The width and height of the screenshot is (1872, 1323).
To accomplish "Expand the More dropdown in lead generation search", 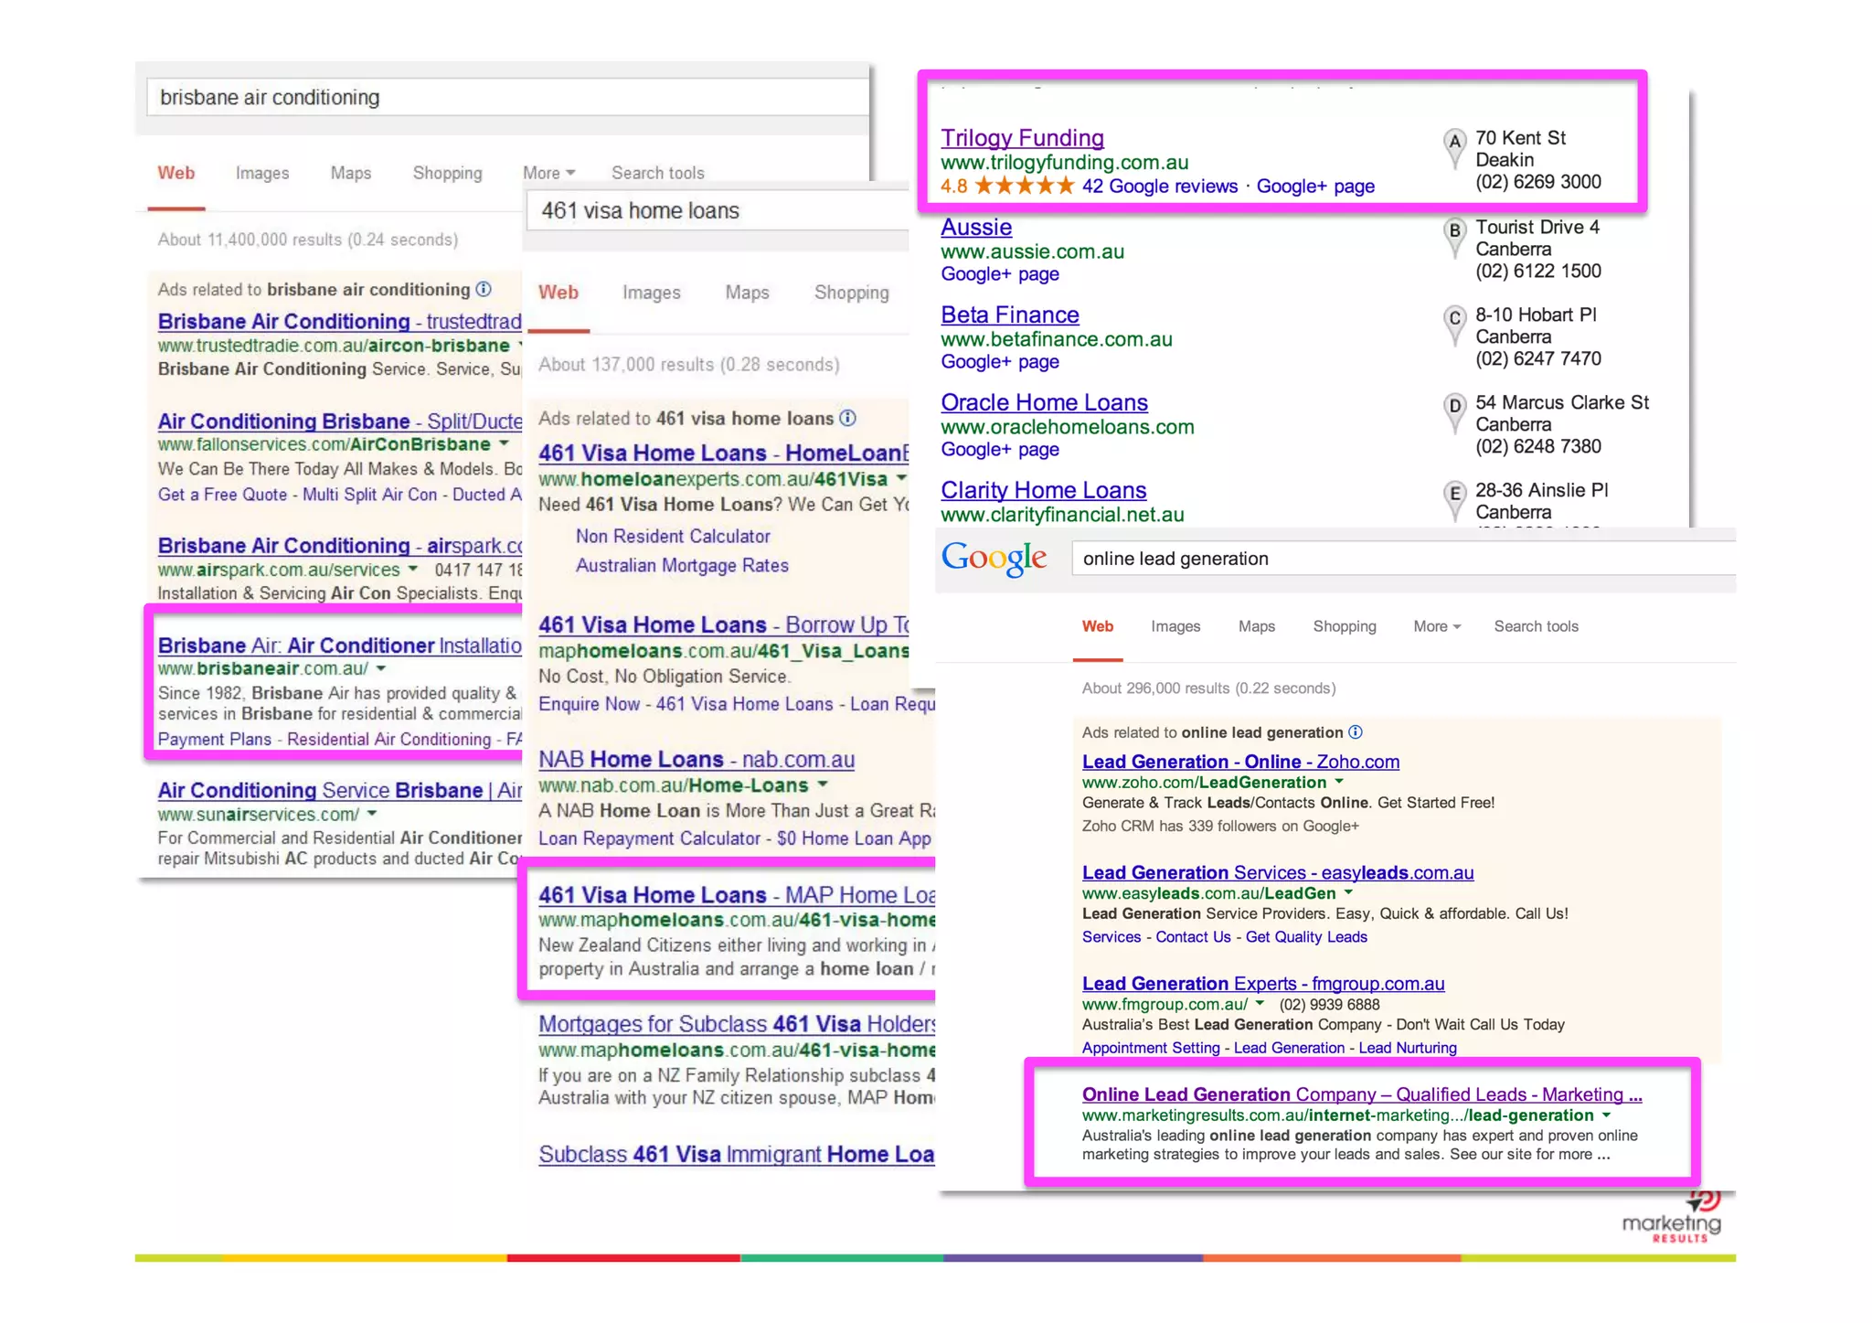I will coord(1436,626).
